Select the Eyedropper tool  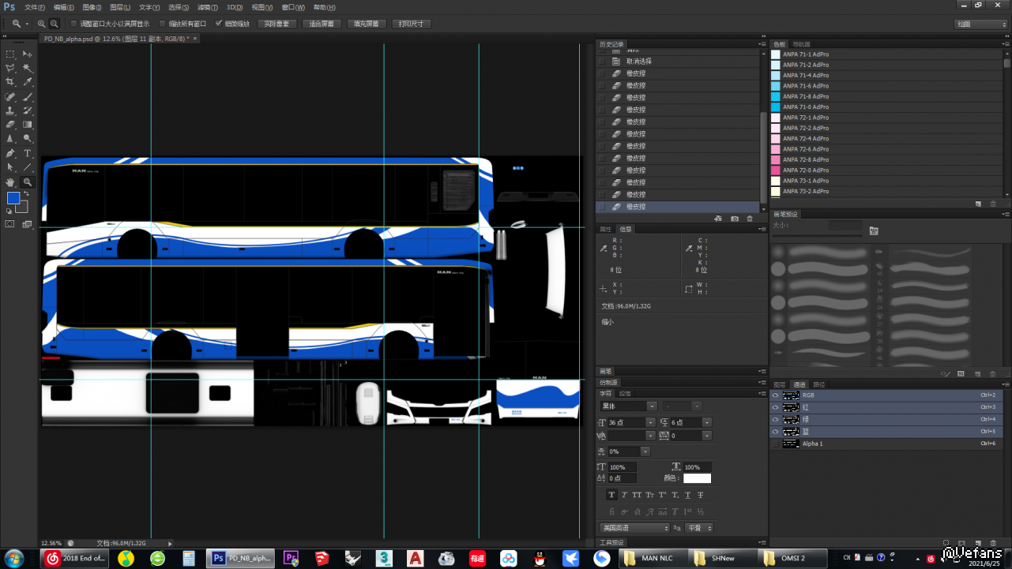pyautogui.click(x=28, y=82)
